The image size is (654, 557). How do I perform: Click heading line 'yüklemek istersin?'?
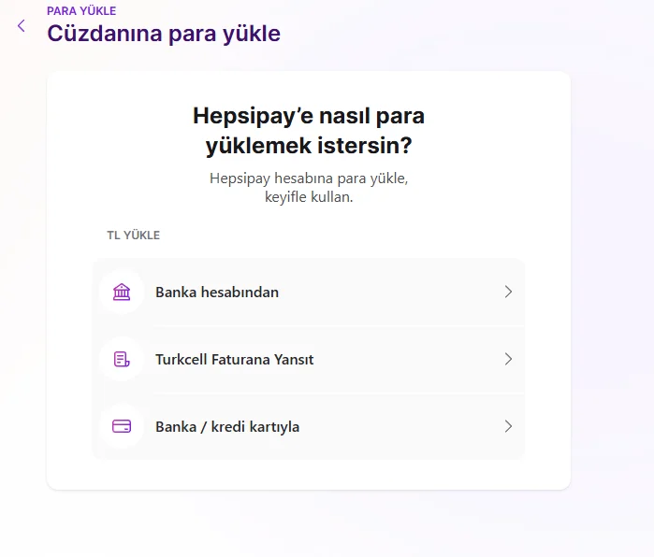pos(308,146)
